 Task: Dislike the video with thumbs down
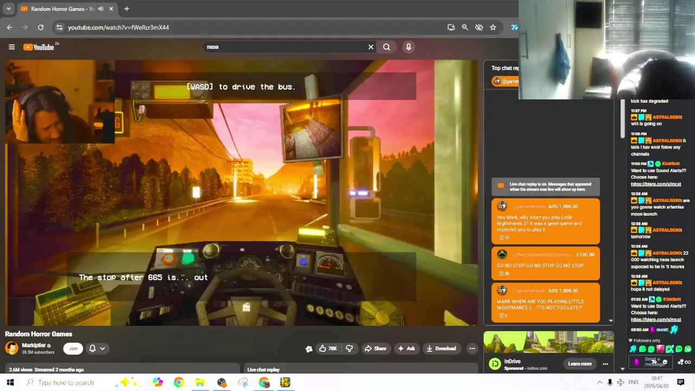point(349,349)
